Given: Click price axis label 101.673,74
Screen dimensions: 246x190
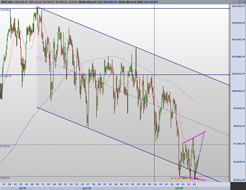Looking at the screenshot, I should coord(238,74).
